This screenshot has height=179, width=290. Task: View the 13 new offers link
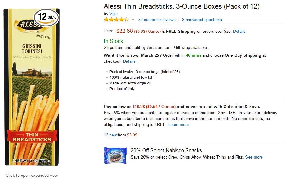click(x=110, y=135)
